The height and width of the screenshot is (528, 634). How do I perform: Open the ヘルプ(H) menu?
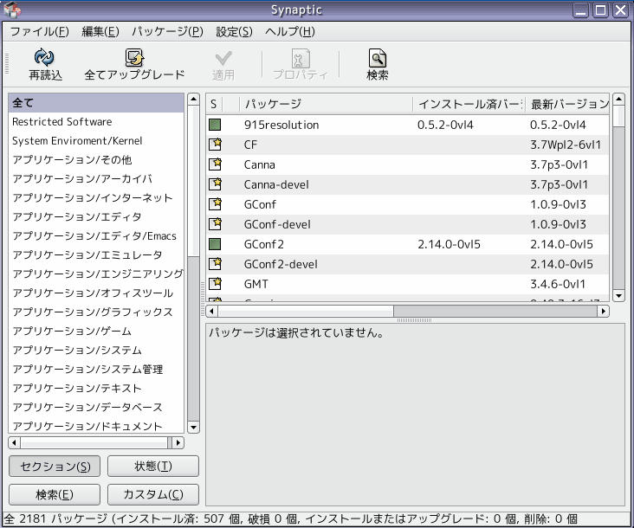(290, 31)
